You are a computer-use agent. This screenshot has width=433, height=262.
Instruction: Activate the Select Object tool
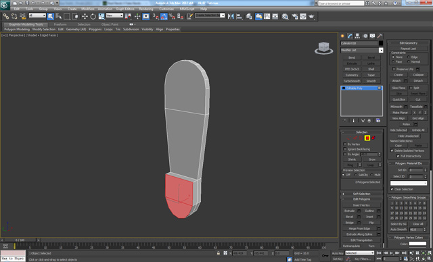click(x=50, y=16)
